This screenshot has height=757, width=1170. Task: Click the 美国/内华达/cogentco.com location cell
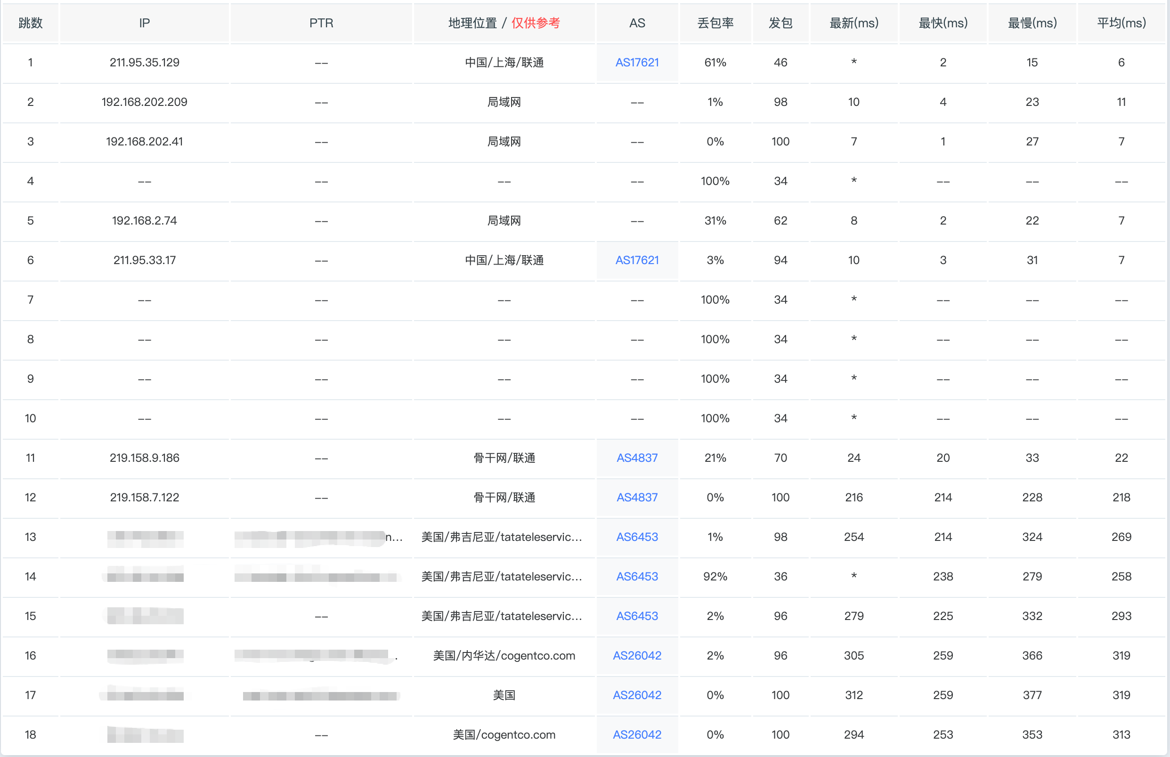504,655
